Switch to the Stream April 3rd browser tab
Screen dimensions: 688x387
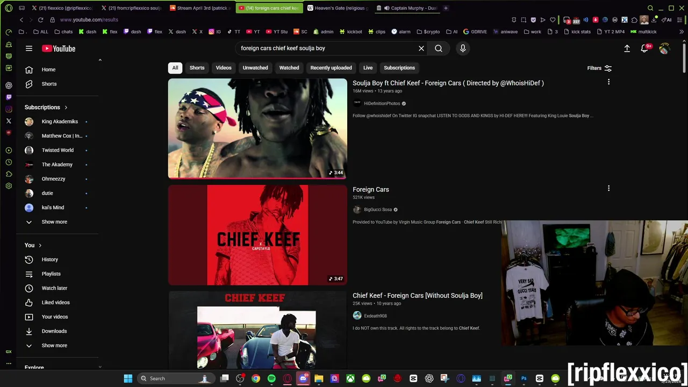pyautogui.click(x=200, y=8)
